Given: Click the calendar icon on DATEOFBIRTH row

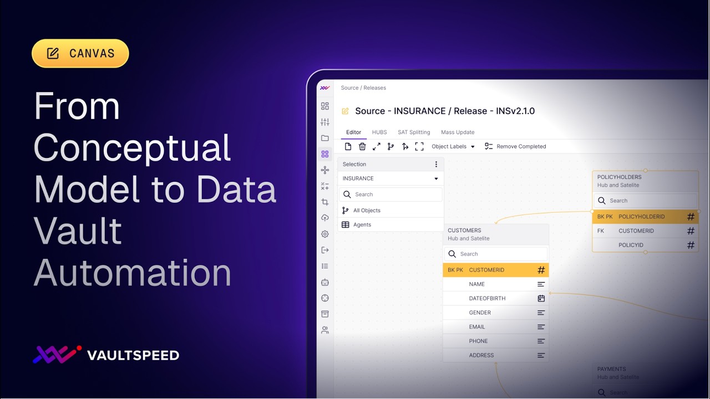Looking at the screenshot, I should [541, 298].
